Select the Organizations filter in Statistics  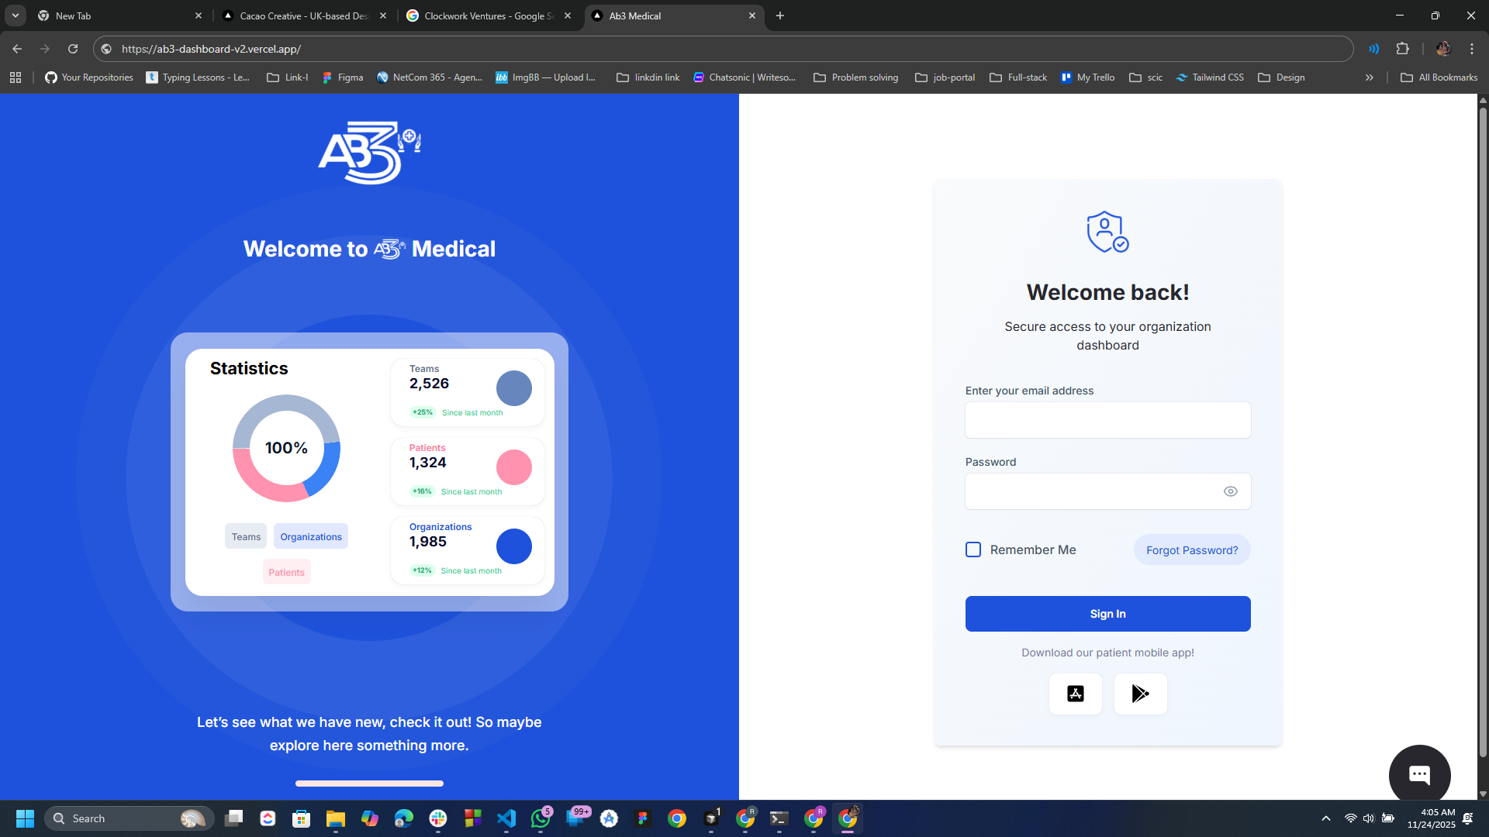[310, 536]
